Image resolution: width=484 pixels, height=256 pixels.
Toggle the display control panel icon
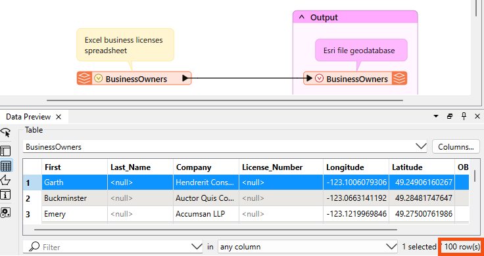(6, 151)
